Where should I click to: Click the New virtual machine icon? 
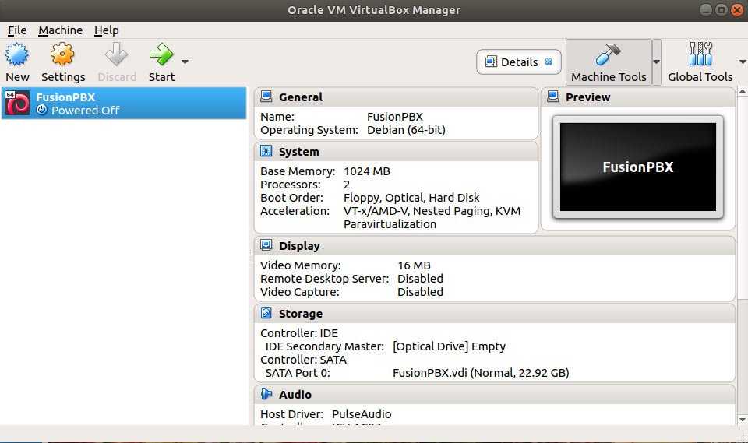16,54
